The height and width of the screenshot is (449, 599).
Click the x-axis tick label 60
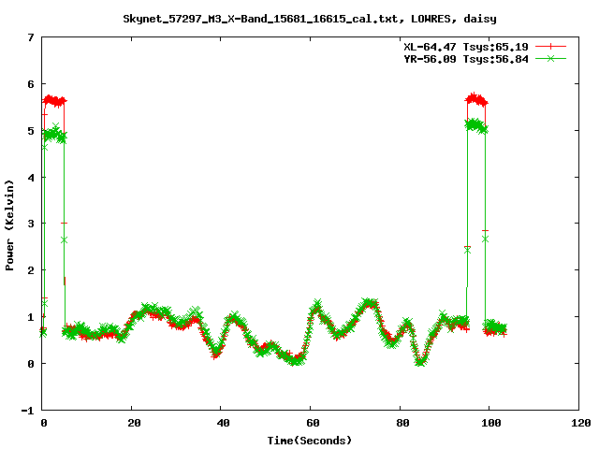[313, 423]
